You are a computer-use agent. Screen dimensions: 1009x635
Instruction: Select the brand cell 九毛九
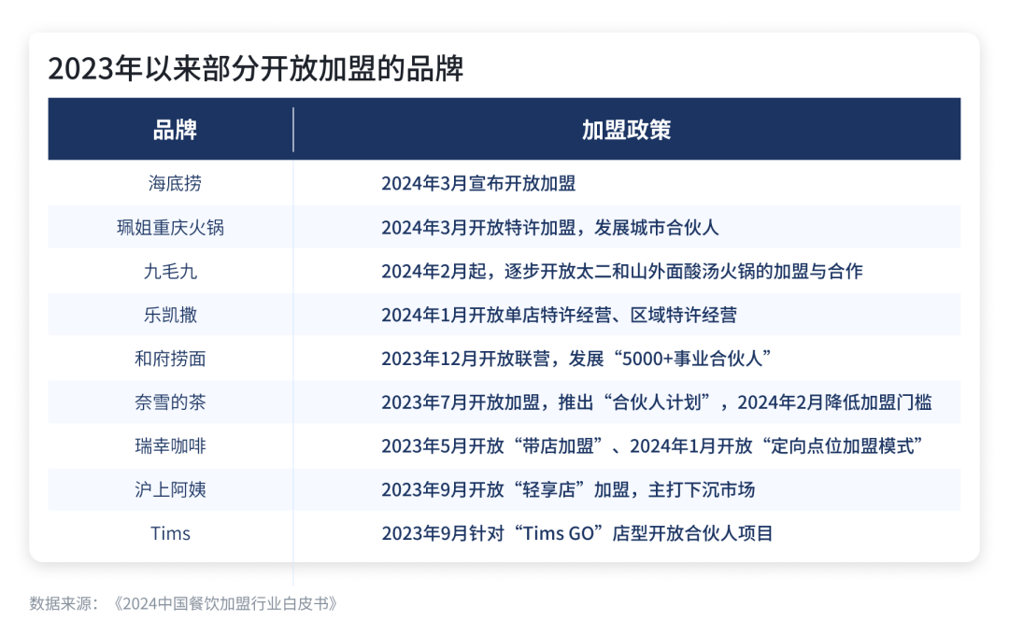click(171, 271)
